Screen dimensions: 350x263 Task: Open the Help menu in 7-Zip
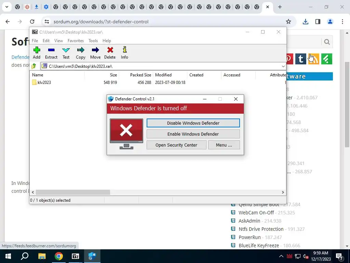point(107,41)
